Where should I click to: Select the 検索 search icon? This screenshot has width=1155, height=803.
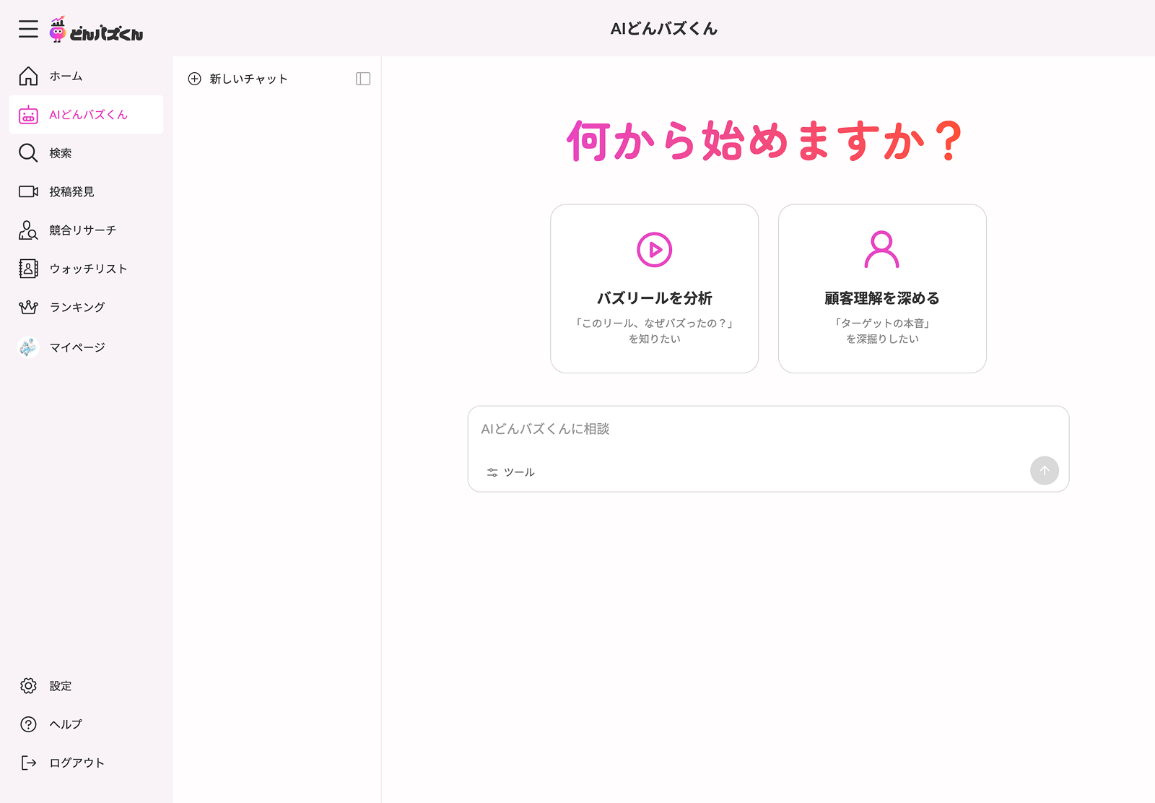[28, 153]
